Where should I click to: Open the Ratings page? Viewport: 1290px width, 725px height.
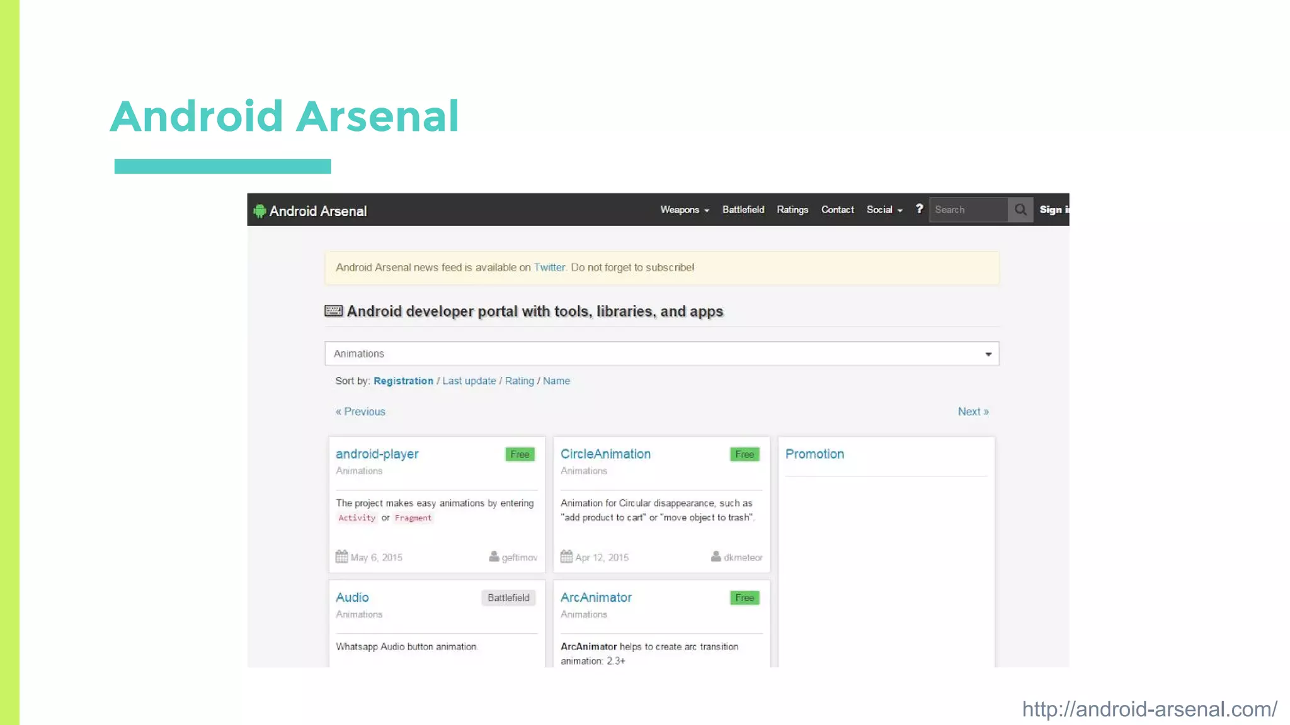coord(792,210)
